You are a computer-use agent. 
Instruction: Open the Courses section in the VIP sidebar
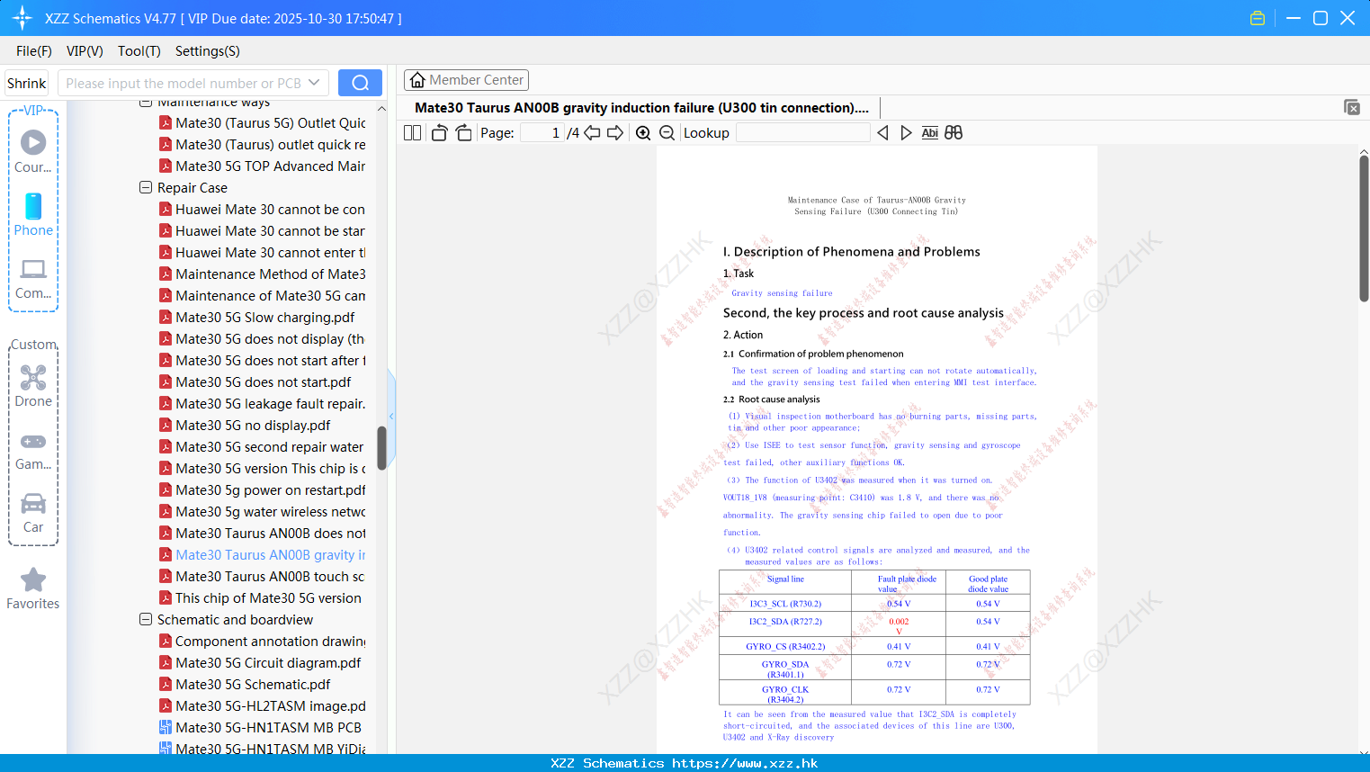(33, 152)
